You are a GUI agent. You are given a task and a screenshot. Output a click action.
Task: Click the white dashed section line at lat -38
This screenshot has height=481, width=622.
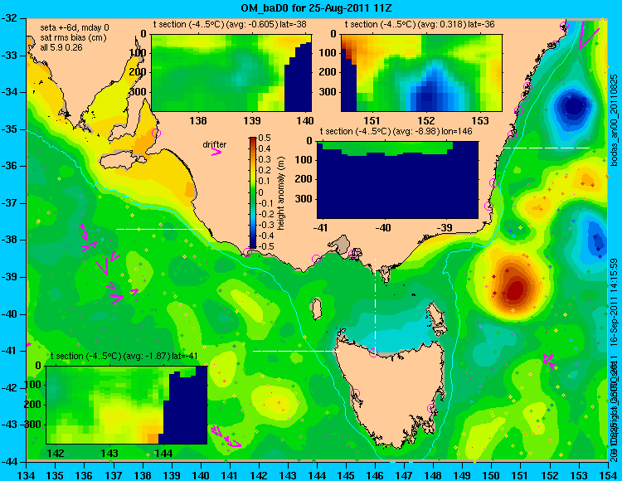[x=159, y=229]
